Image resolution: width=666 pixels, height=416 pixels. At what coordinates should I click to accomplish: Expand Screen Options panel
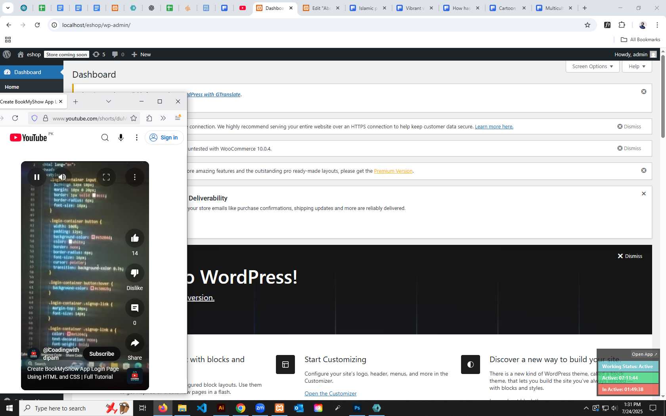coord(593,66)
